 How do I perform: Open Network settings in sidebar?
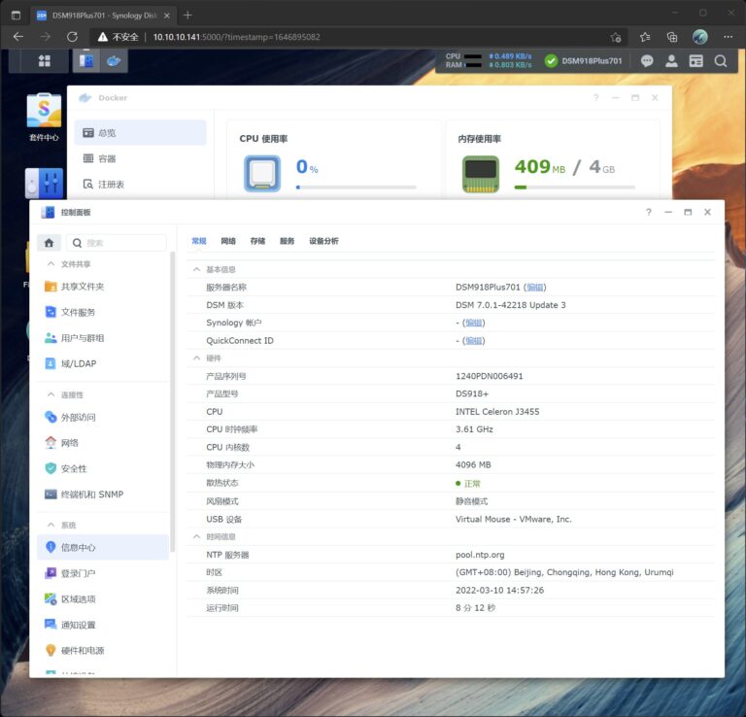(x=103, y=443)
